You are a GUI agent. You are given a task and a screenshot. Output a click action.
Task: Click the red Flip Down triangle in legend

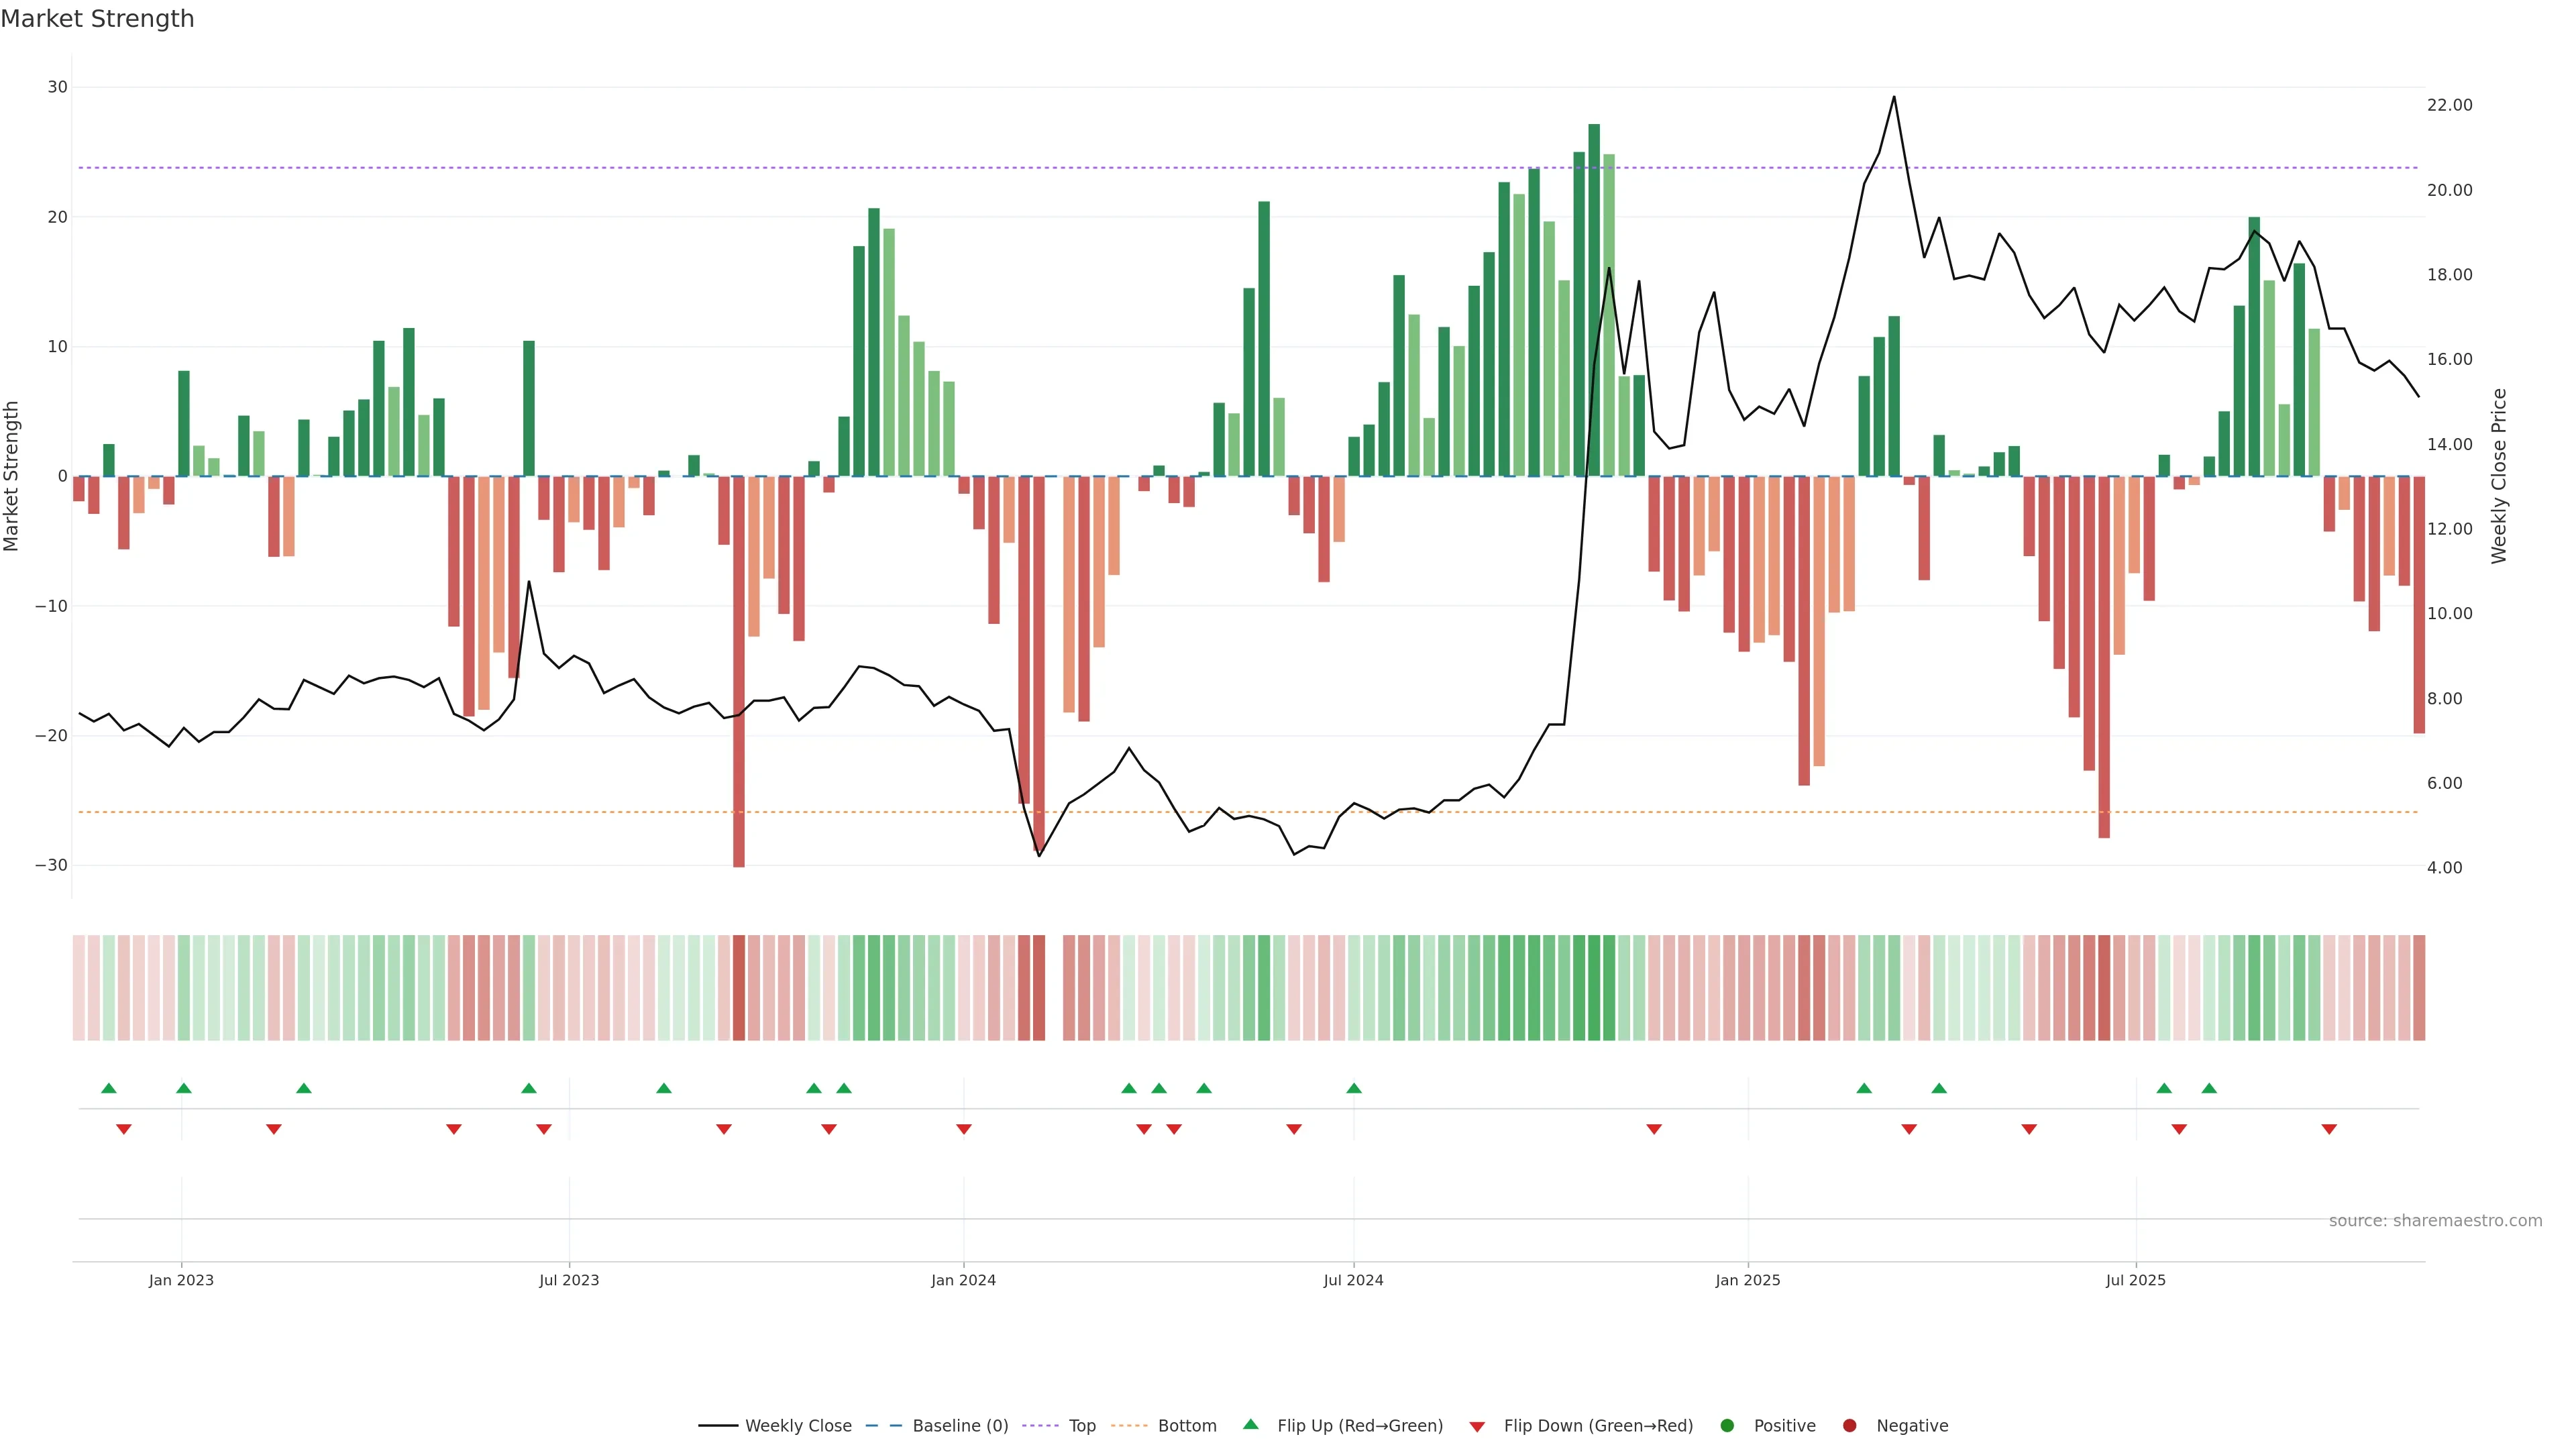1476,1427
